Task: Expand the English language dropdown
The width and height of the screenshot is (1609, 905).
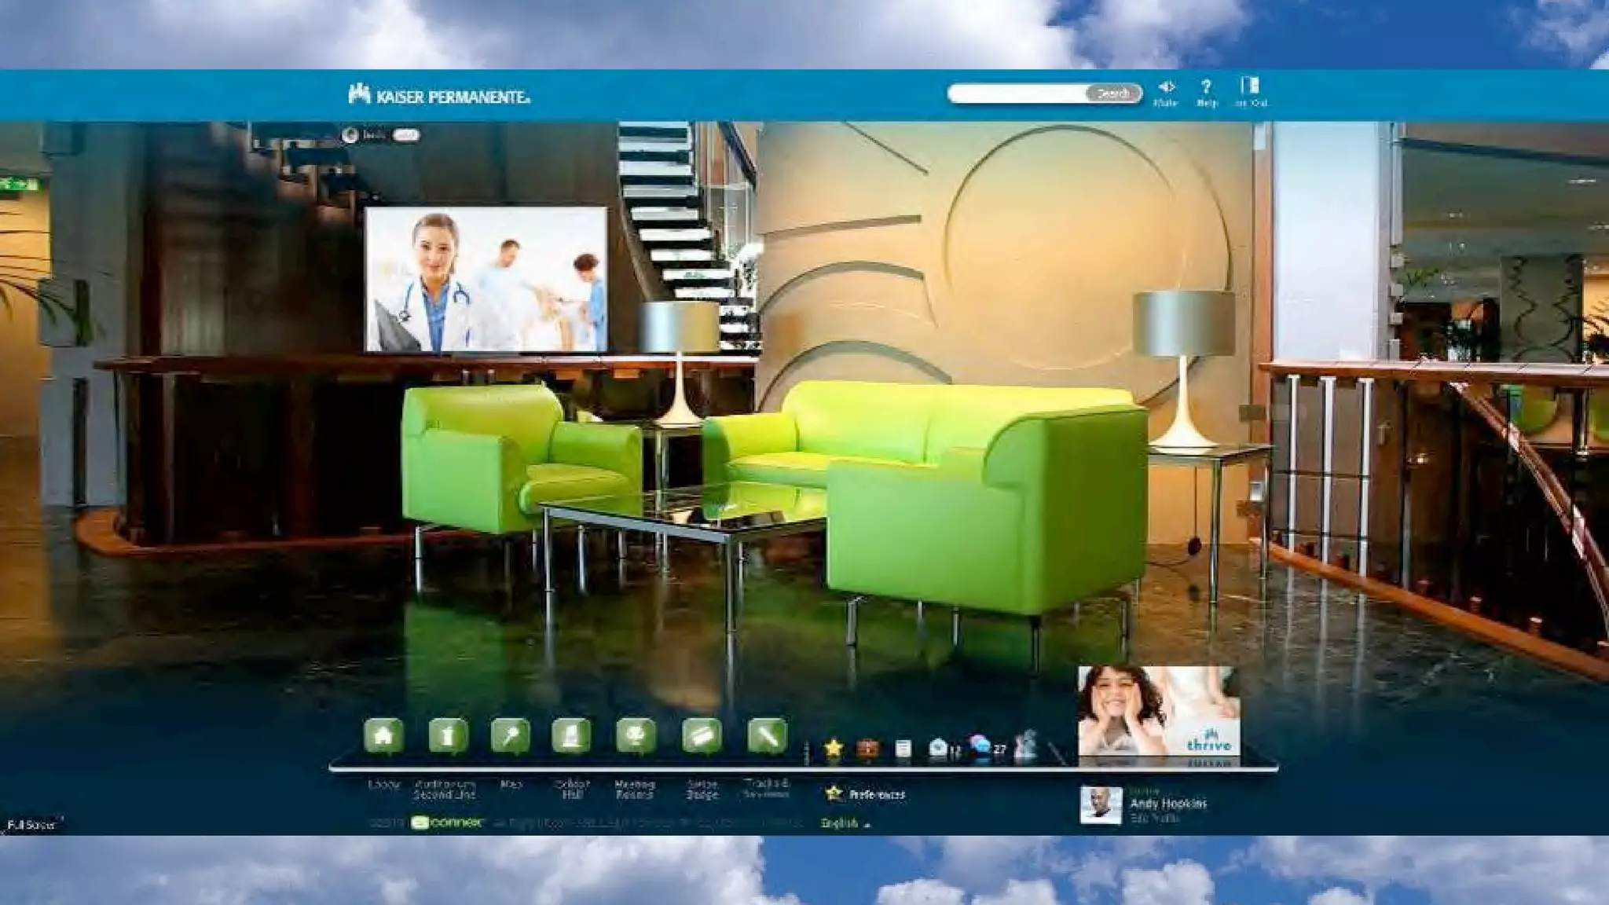Action: point(845,823)
